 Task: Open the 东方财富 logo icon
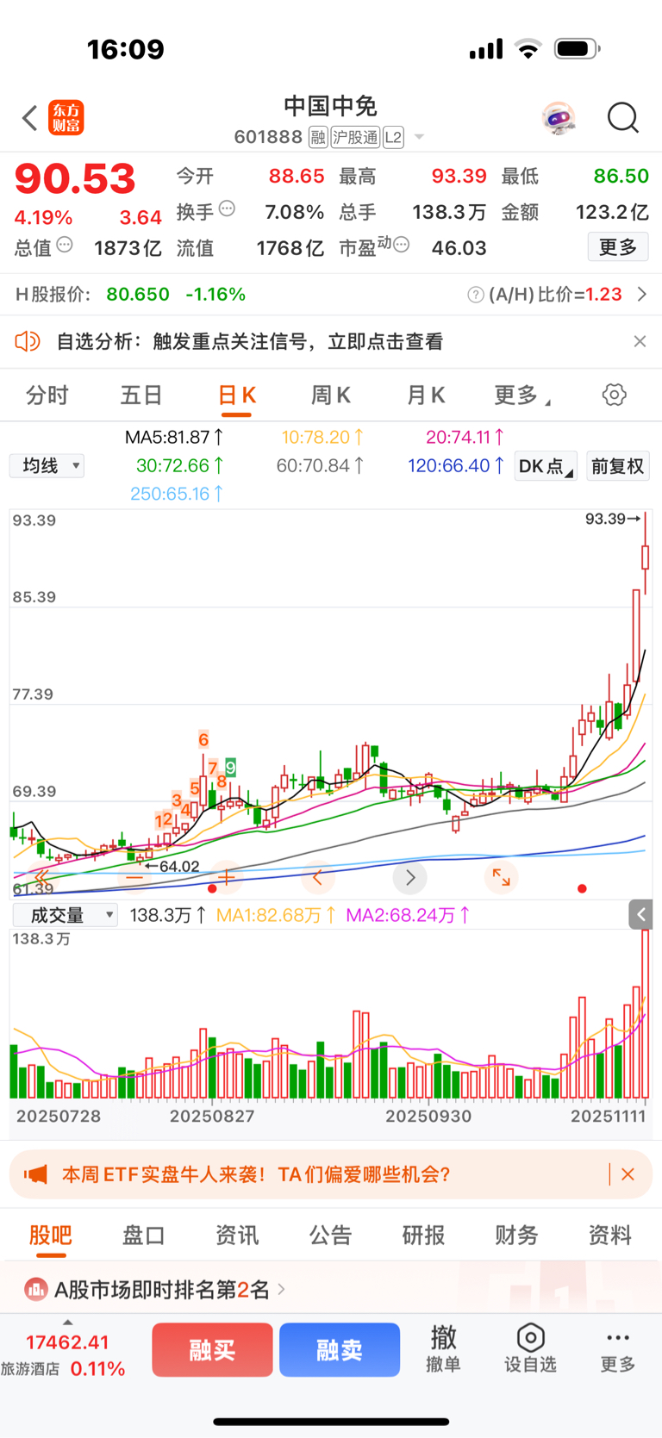(66, 118)
